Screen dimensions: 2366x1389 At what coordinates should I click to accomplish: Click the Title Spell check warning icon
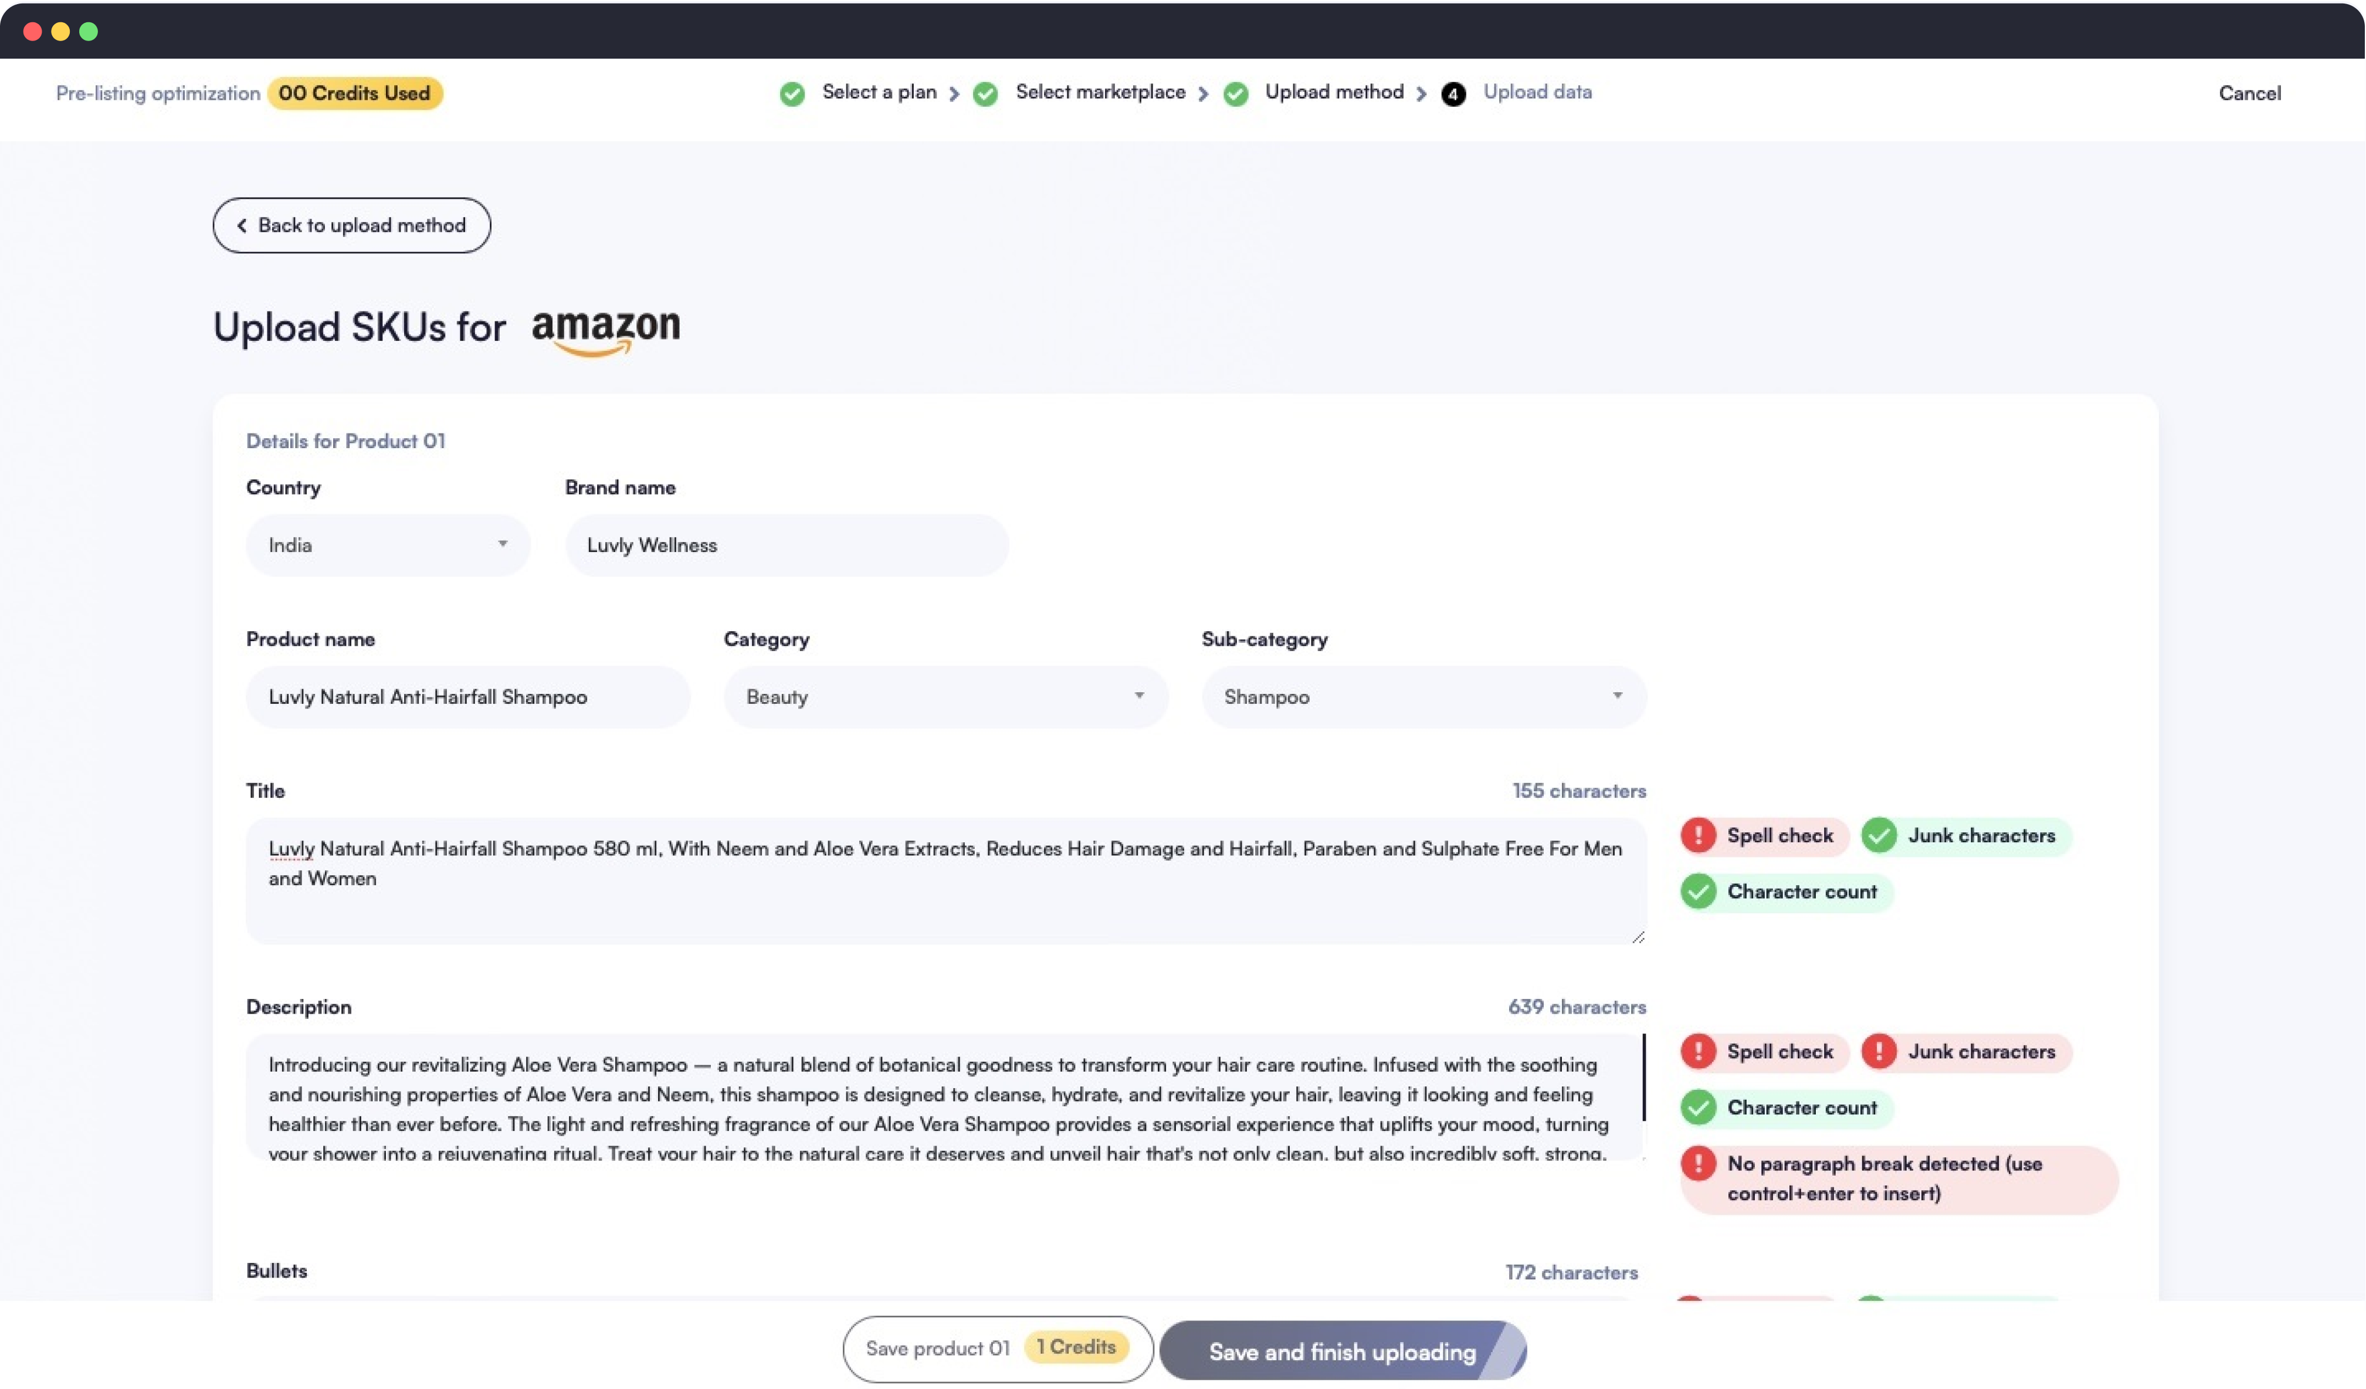pyautogui.click(x=1699, y=835)
